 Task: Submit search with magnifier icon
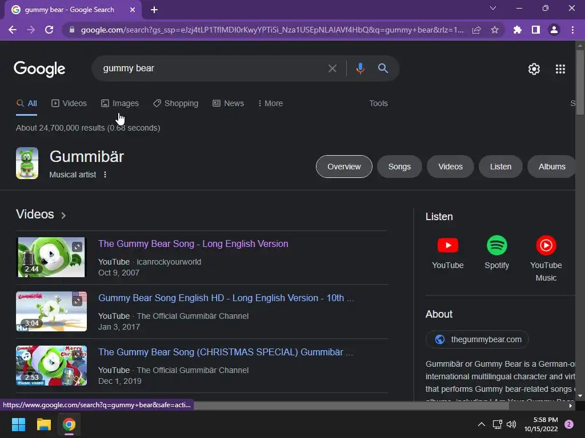click(383, 68)
